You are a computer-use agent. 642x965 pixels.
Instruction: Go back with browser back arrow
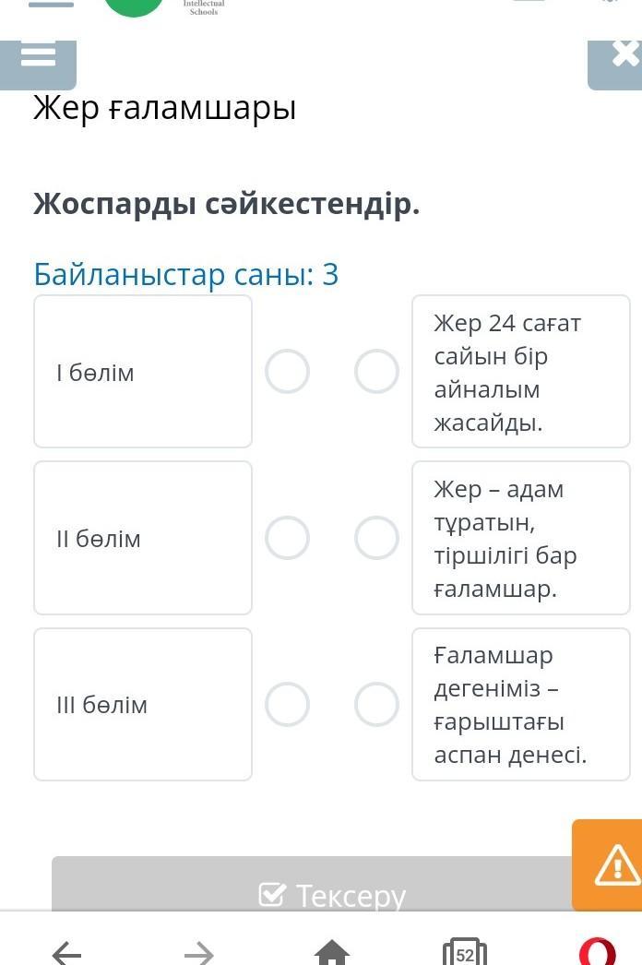[x=66, y=950]
